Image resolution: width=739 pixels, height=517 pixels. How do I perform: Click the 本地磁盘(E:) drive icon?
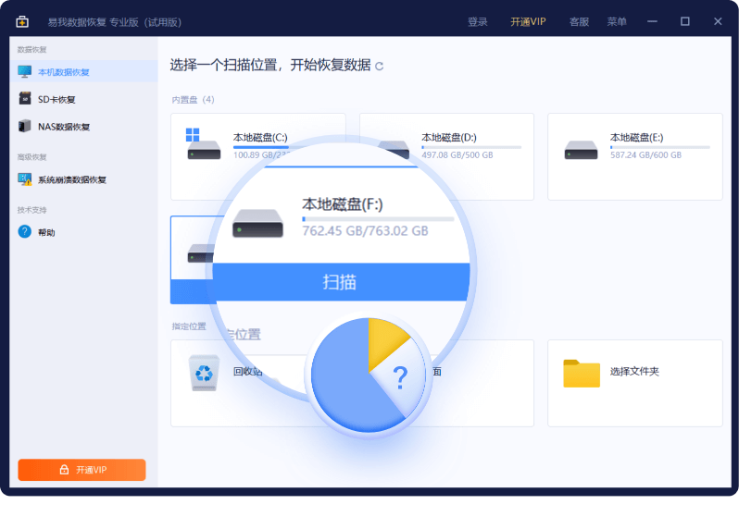point(582,150)
